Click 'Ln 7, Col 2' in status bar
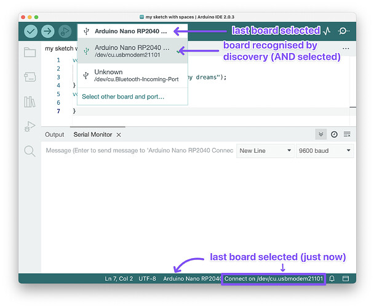The height and width of the screenshot is (308, 374). pyautogui.click(x=119, y=278)
